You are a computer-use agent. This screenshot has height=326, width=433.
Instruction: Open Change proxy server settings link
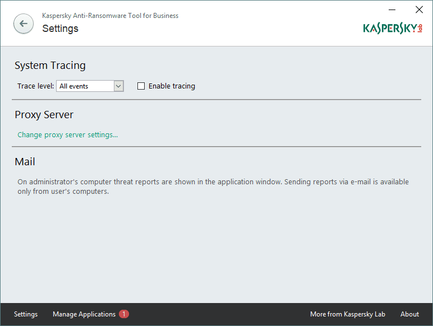68,135
